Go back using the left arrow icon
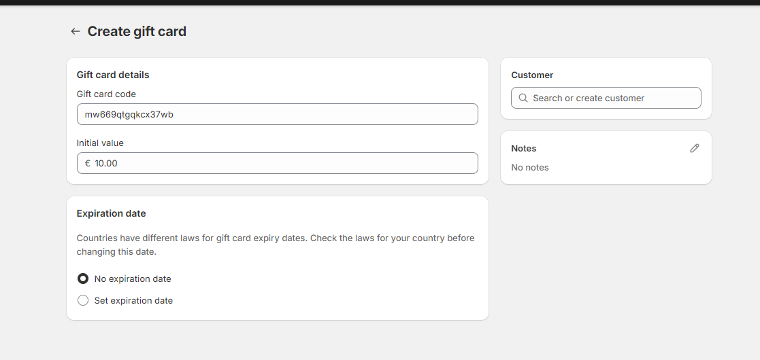 click(x=75, y=31)
